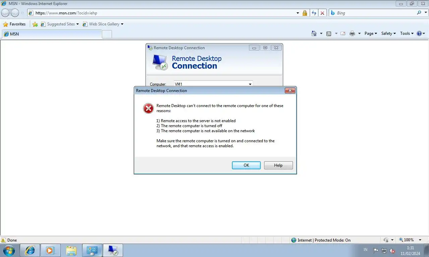Click the Action Center flag icon

[376, 251]
